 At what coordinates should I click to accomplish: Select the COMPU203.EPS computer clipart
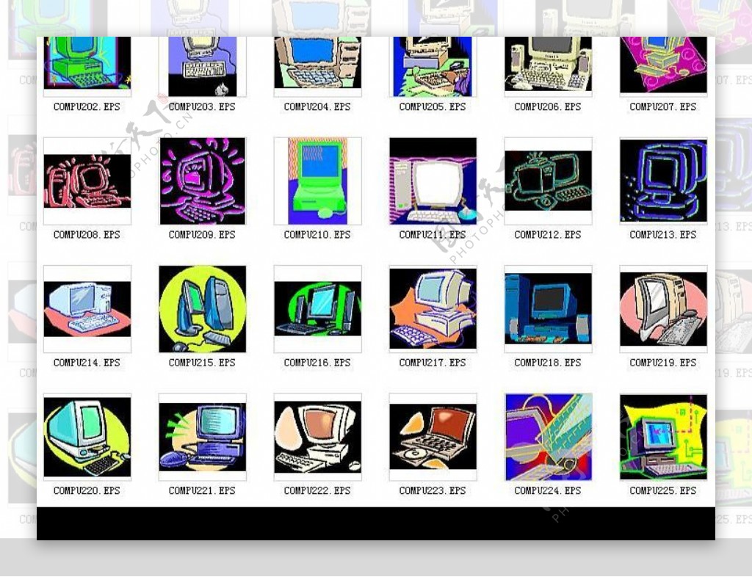[202, 65]
